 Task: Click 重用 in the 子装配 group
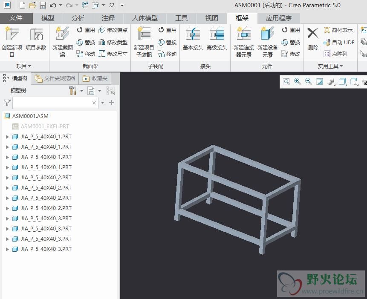click(x=168, y=30)
